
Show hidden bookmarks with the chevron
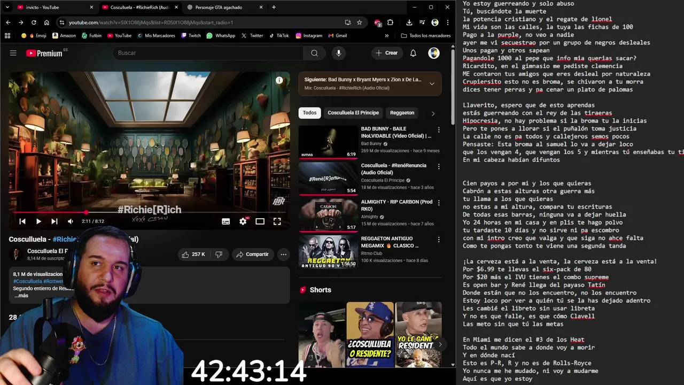tap(387, 36)
